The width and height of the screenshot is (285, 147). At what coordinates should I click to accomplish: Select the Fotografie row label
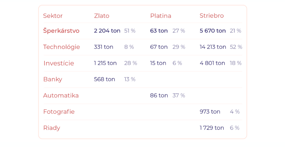point(59,112)
